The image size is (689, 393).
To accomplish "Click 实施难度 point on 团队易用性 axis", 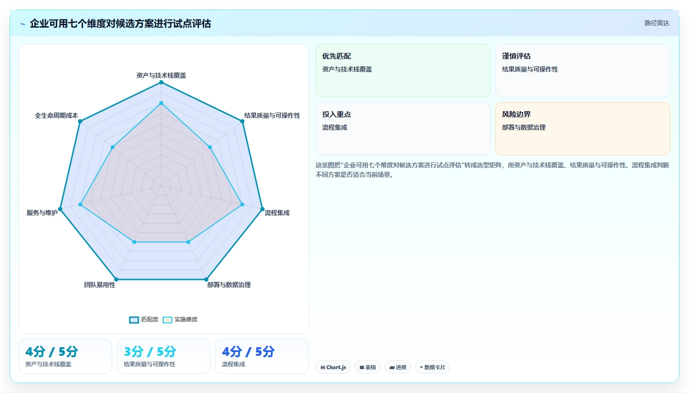I will pyautogui.click(x=134, y=242).
